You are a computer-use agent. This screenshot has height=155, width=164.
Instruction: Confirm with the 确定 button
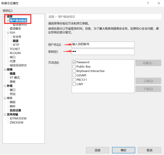coord(123,150)
